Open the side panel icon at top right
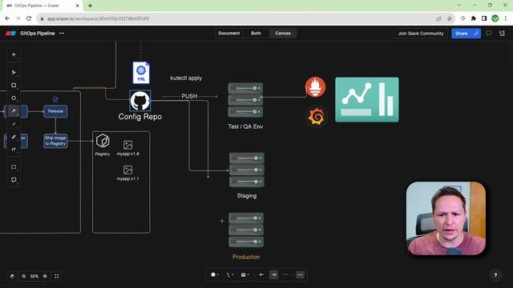Image resolution: width=513 pixels, height=288 pixels. [502, 34]
